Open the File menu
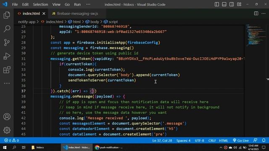Screen dimensions: 269x151 15,5
